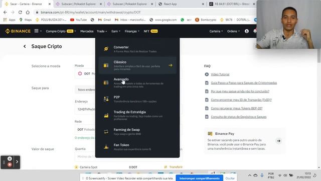Open the system tray volume icon
The width and height of the screenshot is (321, 181).
tap(285, 175)
